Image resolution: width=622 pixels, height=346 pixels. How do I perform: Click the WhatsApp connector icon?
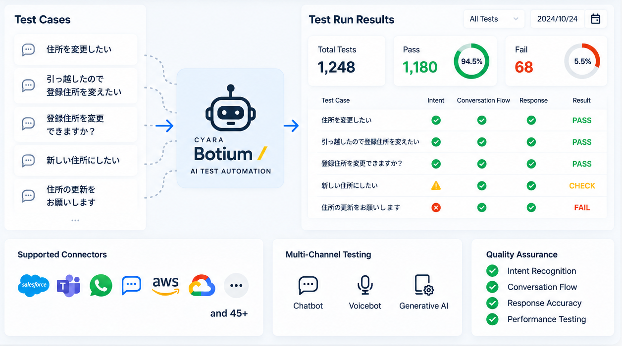[x=101, y=286]
